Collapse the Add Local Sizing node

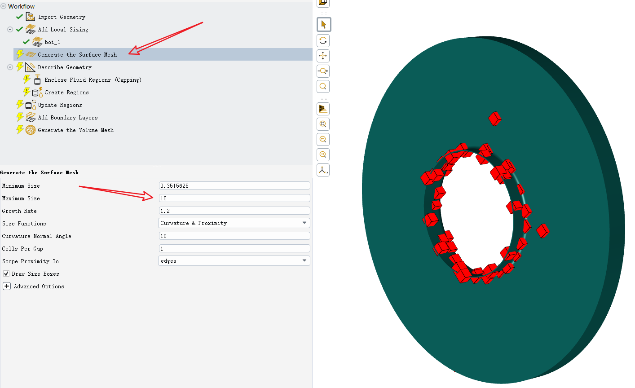(x=10, y=30)
